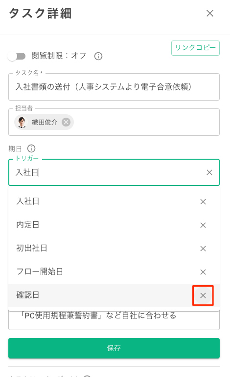Choose フロー開始日 trigger option
230x377 pixels.
104,272
